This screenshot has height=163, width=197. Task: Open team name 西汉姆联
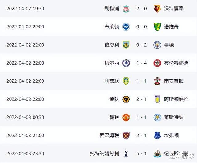(x=109, y=136)
